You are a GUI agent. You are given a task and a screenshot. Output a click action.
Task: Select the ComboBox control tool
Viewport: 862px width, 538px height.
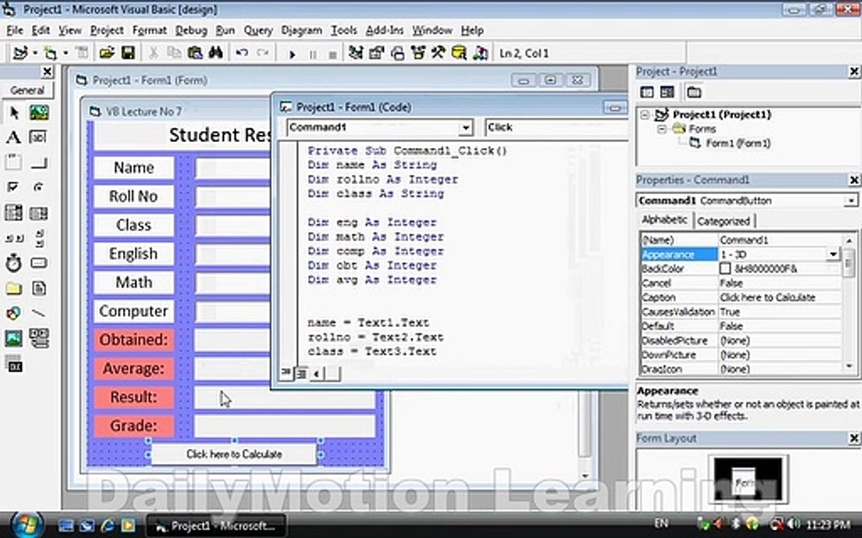[x=13, y=212]
